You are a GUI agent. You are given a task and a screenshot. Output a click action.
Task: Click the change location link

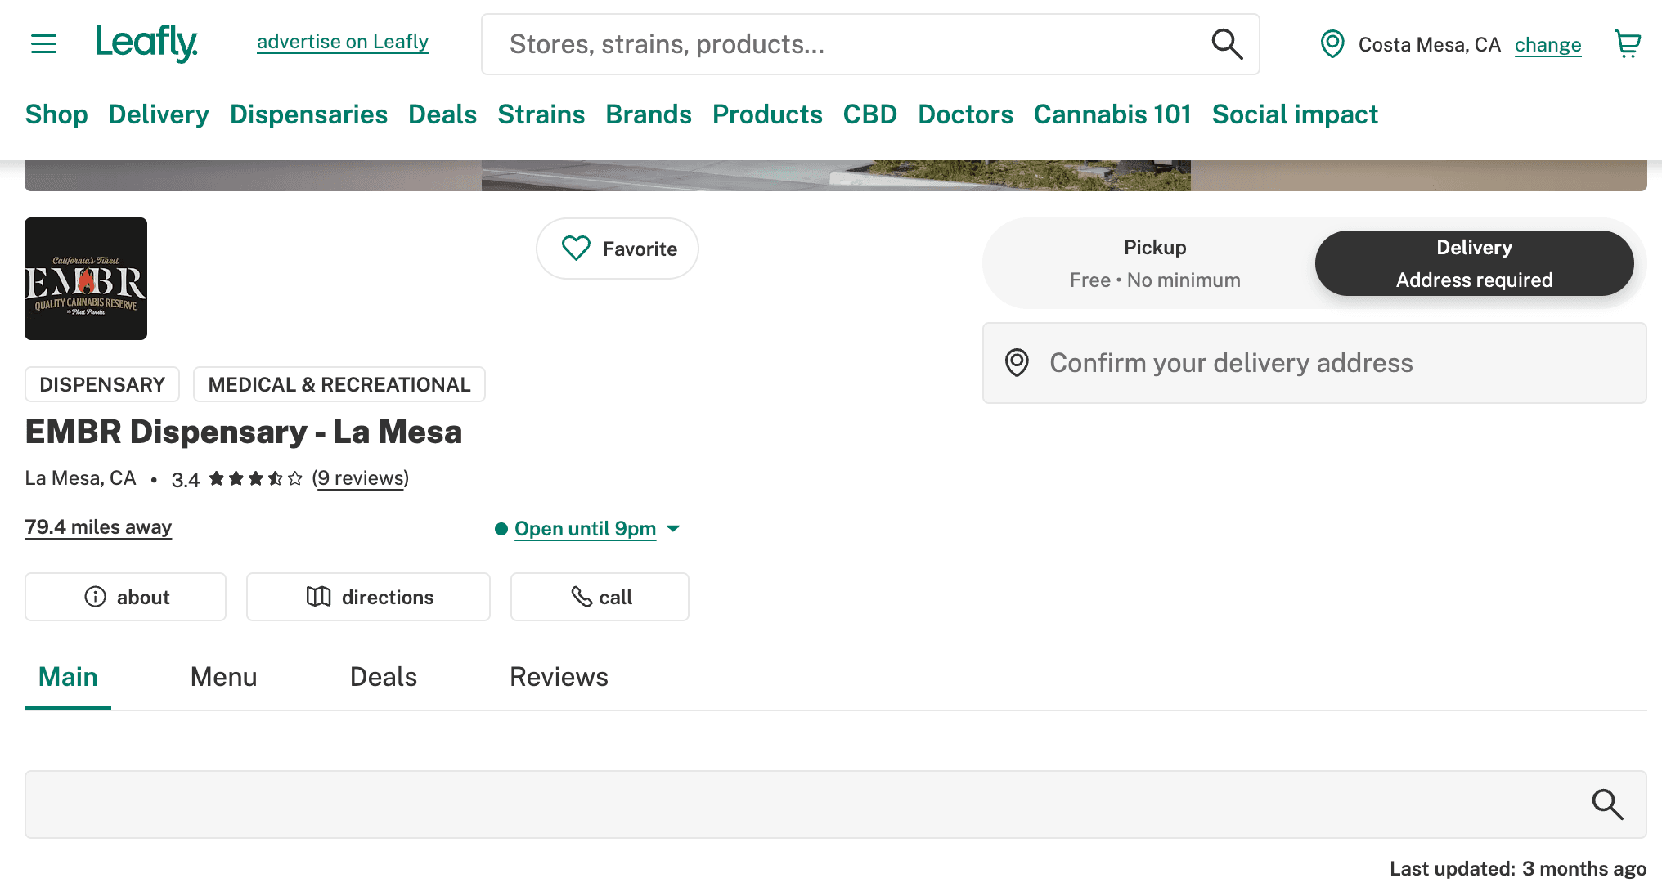click(1547, 45)
